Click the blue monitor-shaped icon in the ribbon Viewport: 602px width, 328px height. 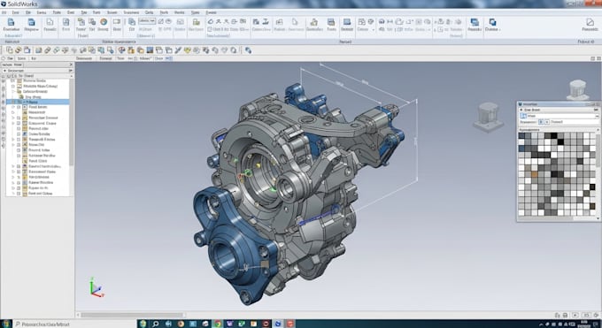pyautogui.click(x=347, y=22)
